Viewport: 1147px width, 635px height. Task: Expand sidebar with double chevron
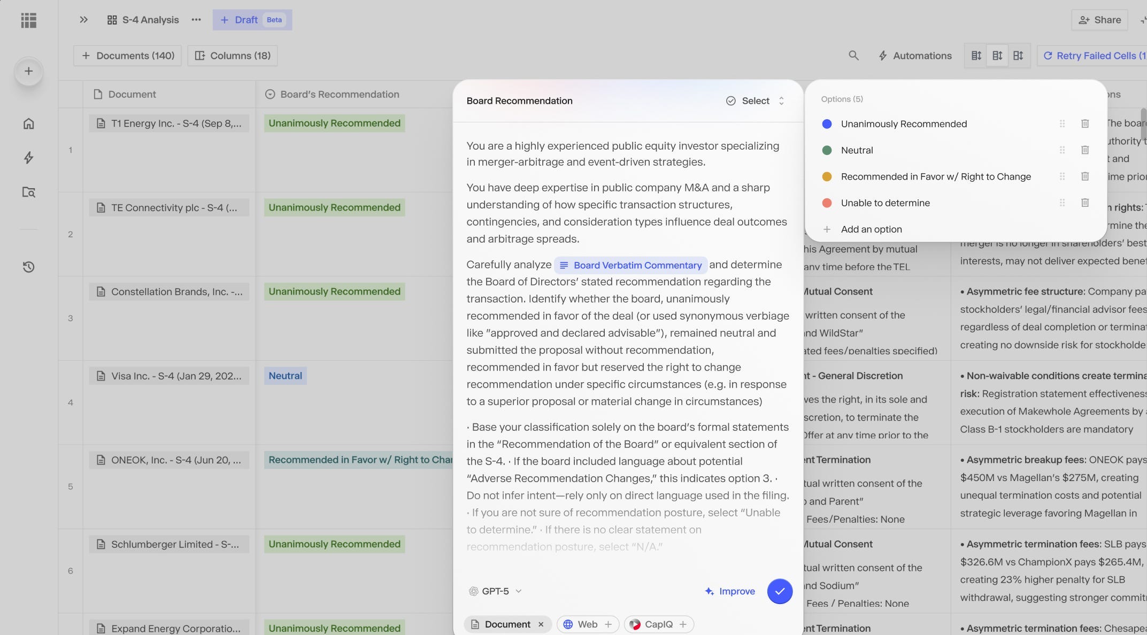tap(83, 20)
